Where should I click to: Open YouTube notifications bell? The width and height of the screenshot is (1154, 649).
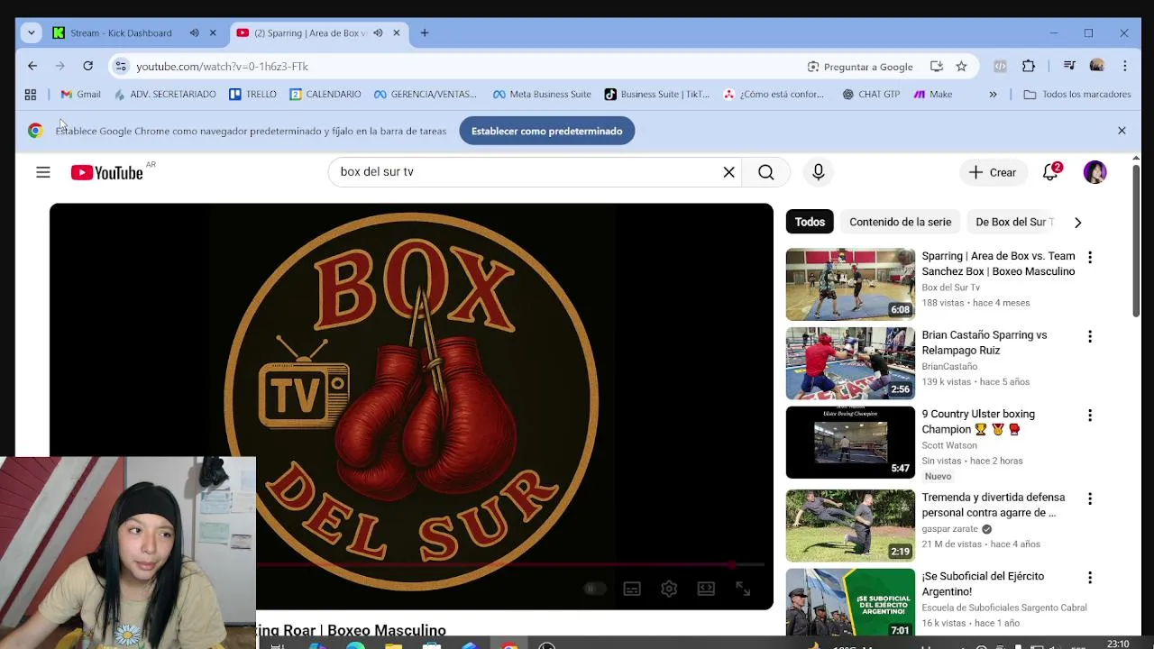1050,172
